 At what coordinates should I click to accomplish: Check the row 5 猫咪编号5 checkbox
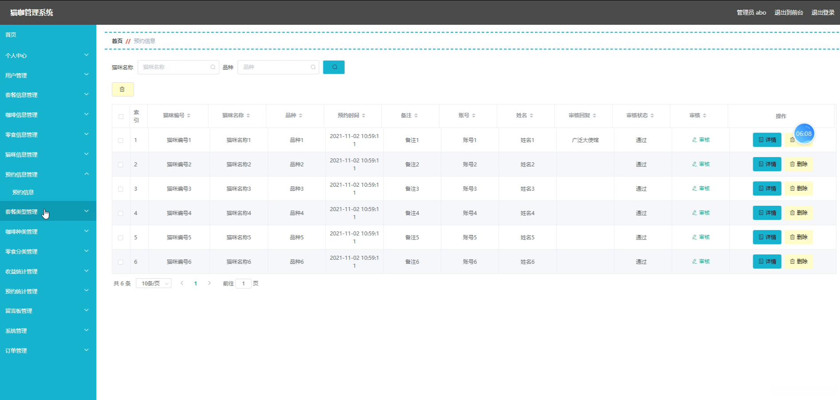click(x=121, y=238)
